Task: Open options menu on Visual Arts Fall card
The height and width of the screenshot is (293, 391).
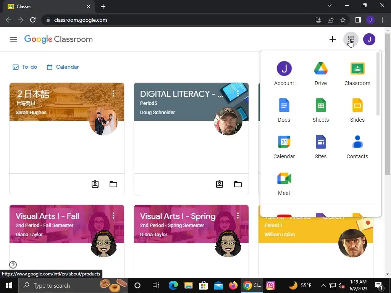Action: pyautogui.click(x=113, y=216)
